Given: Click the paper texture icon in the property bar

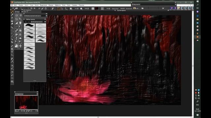Looking at the screenshot, I should 102,9.
